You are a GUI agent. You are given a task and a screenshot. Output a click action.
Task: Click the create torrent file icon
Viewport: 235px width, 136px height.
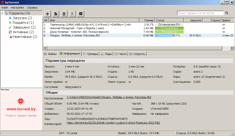(x=55, y=14)
